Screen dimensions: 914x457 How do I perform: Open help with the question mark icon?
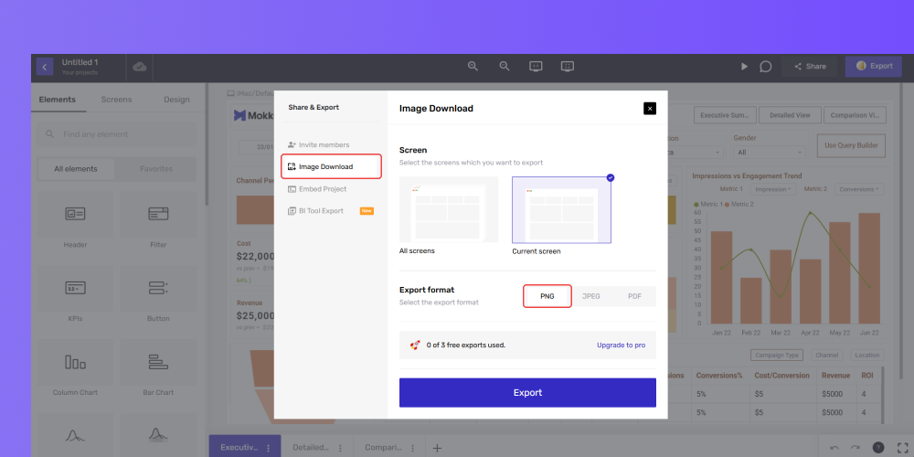(x=877, y=448)
